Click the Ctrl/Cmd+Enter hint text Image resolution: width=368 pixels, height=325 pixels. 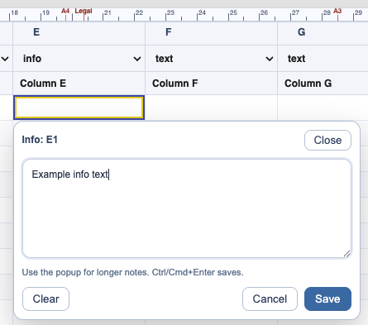click(x=132, y=272)
